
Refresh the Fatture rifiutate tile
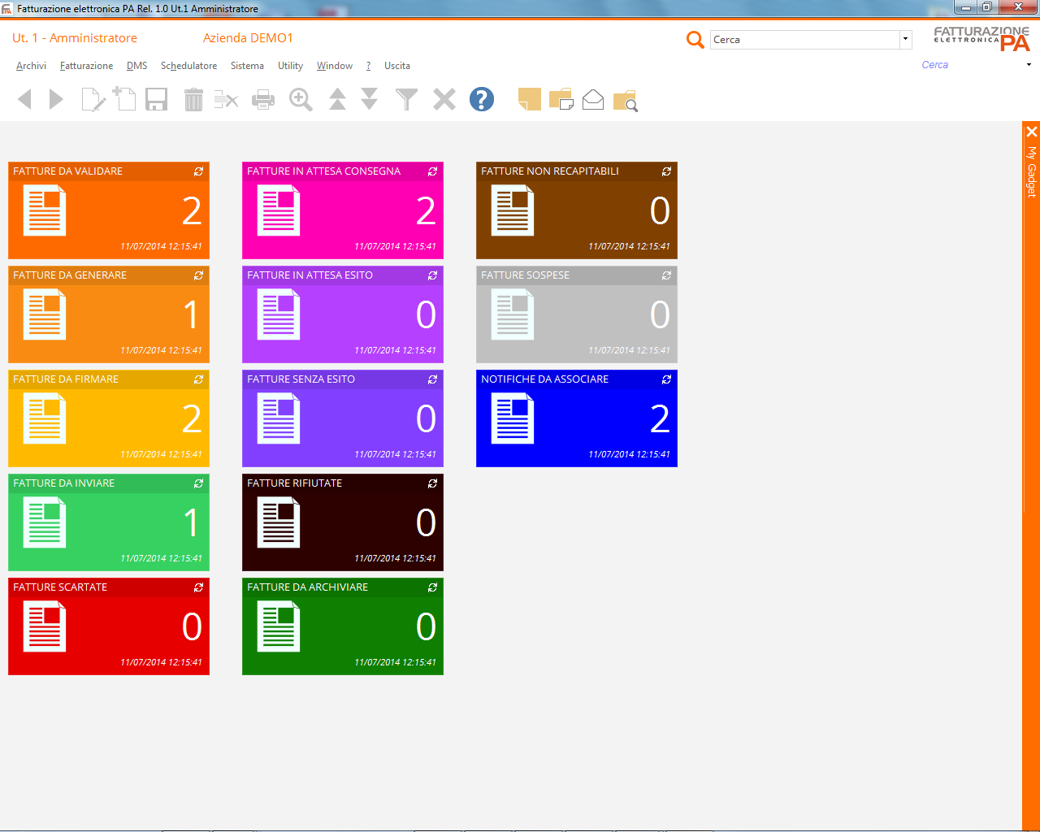[432, 483]
